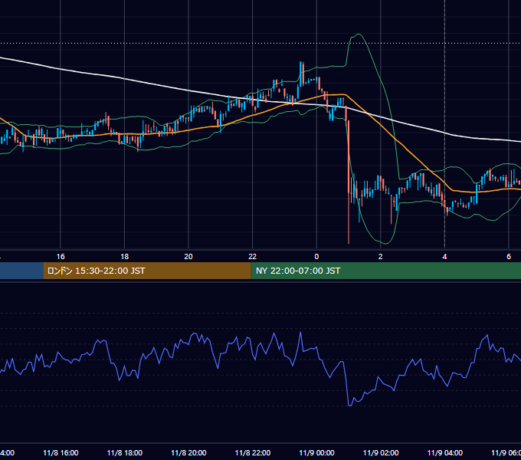This screenshot has width=521, height=460.
Task: Click the 11/8 16:00 date label
Action: [61, 453]
